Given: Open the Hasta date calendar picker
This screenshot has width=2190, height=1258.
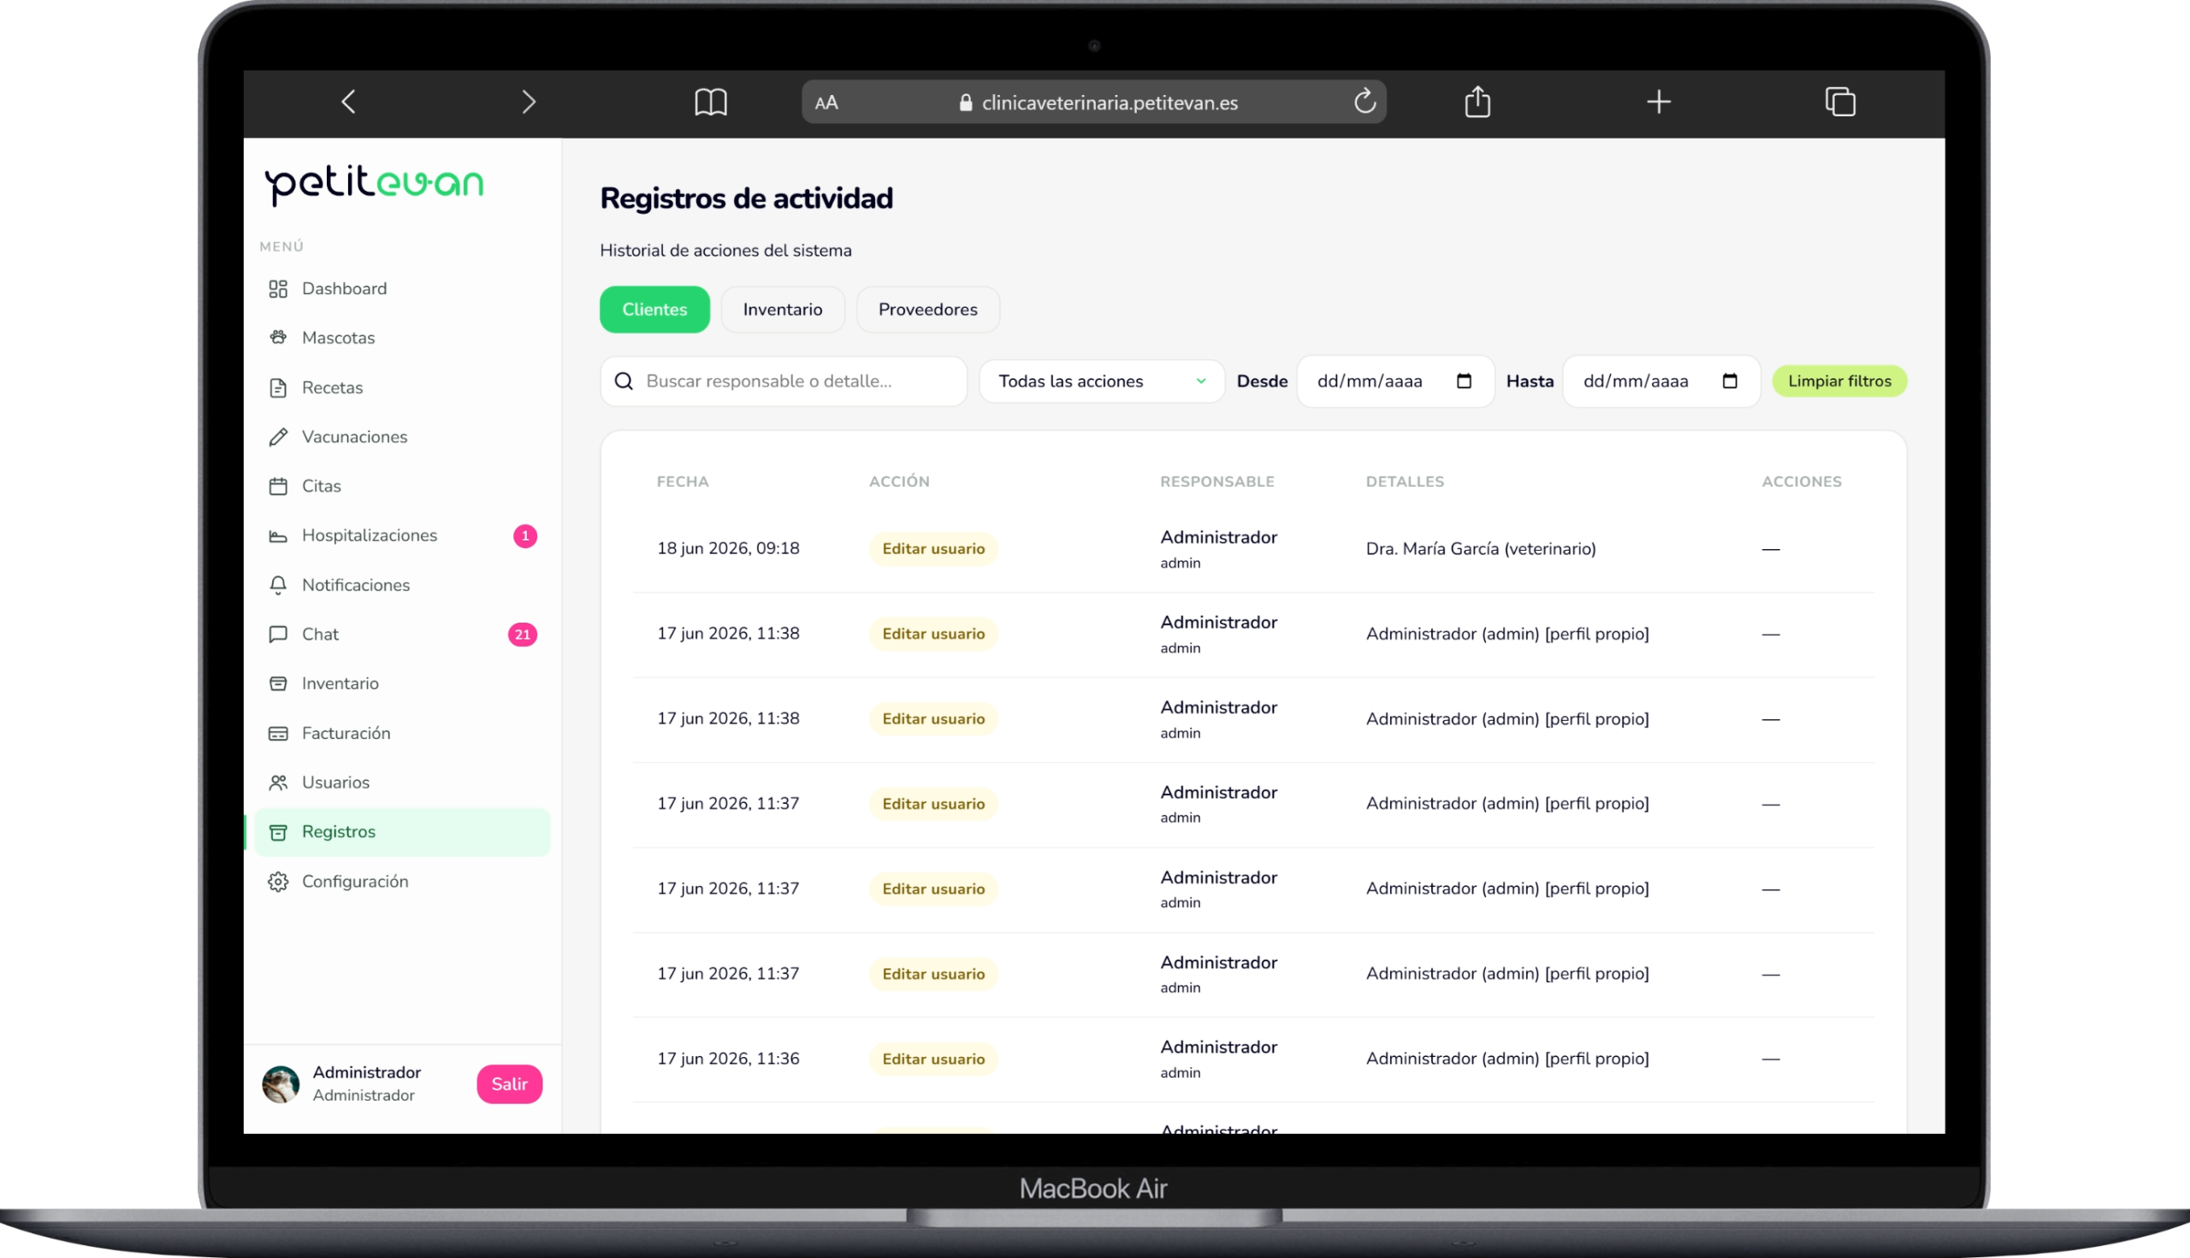Looking at the screenshot, I should pyautogui.click(x=1730, y=381).
